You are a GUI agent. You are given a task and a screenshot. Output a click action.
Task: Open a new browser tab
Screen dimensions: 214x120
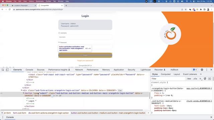66,6
